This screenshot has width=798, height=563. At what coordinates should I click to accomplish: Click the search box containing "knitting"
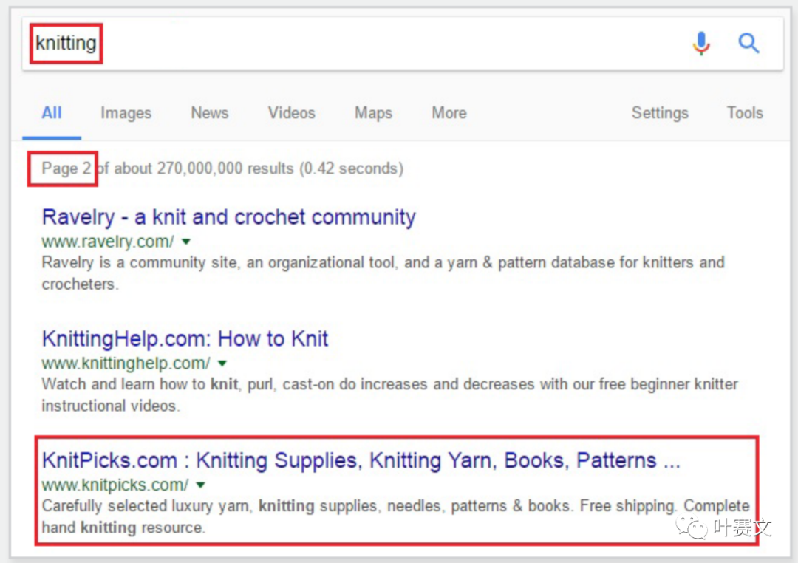(355, 44)
